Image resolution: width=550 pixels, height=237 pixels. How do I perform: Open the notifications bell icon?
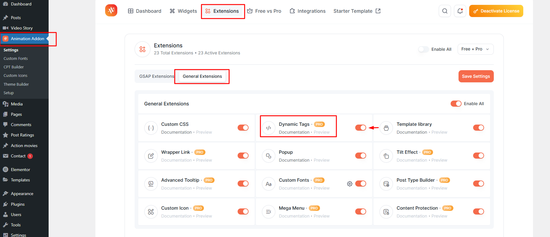click(x=460, y=11)
